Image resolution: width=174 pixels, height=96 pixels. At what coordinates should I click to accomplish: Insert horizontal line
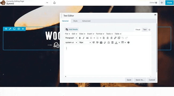tap(112, 42)
